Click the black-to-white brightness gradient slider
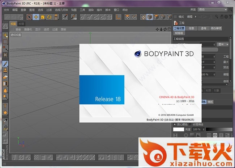 pos(219,130)
